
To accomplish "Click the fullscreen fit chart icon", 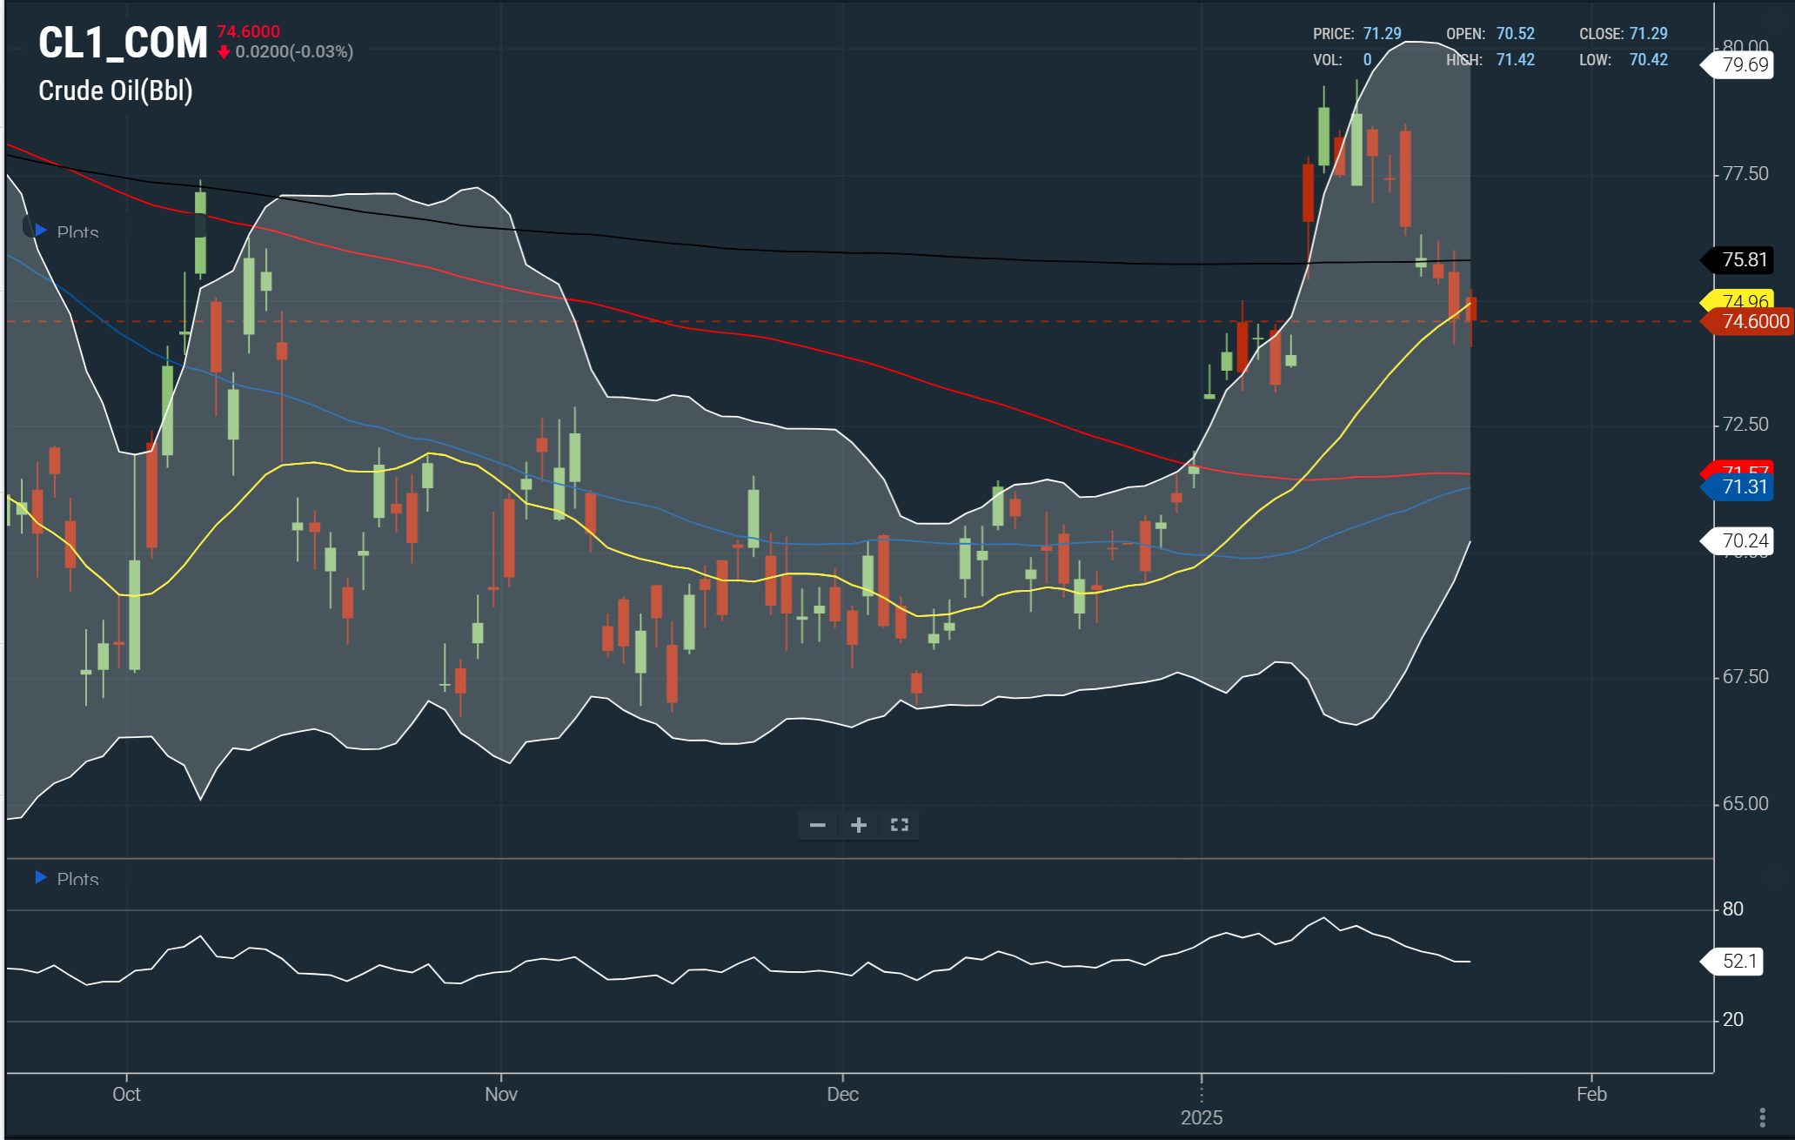I will (899, 825).
